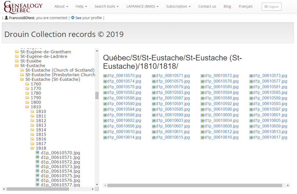Click the file grid horizontal scrollbar thumb
The width and height of the screenshot is (297, 194).
coord(195,186)
